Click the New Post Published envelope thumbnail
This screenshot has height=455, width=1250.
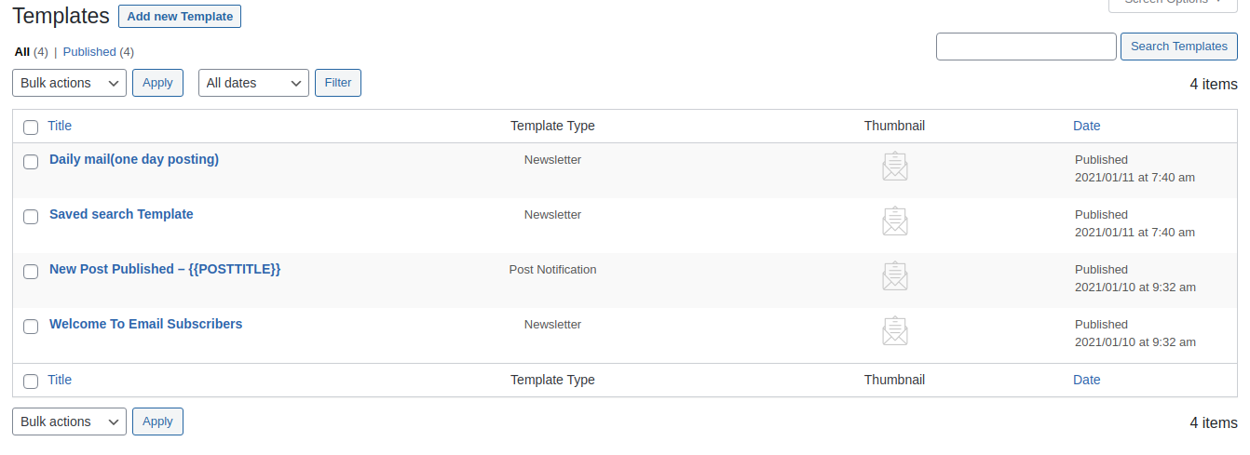(895, 275)
